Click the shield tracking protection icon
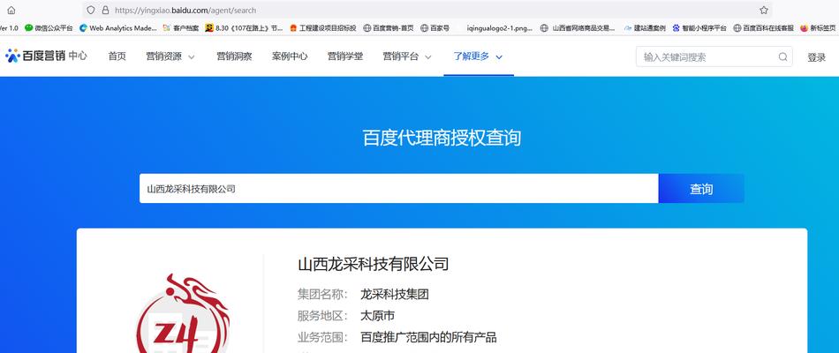Viewport: 839px width, 353px height. pyautogui.click(x=91, y=11)
